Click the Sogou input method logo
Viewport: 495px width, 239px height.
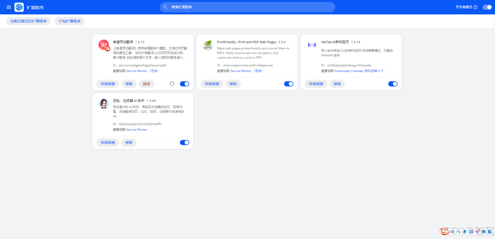(x=445, y=231)
